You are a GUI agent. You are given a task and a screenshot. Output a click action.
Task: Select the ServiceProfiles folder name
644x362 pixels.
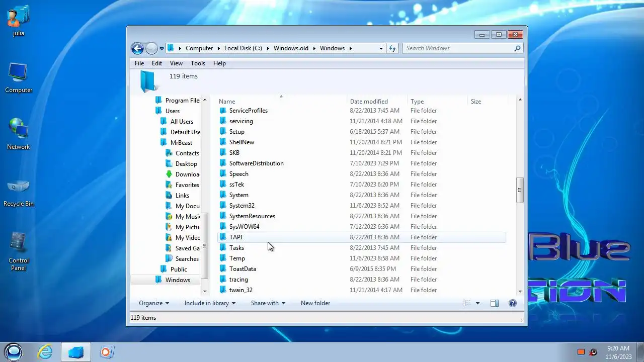click(248, 110)
